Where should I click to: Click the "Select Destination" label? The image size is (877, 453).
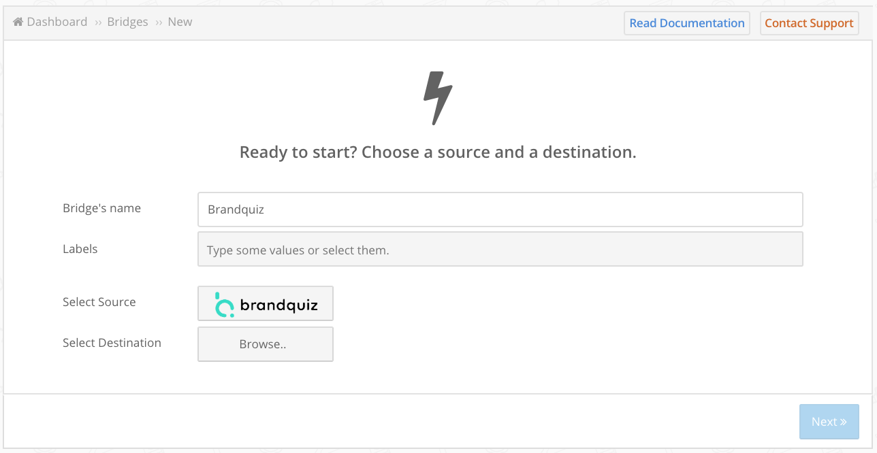click(x=112, y=343)
